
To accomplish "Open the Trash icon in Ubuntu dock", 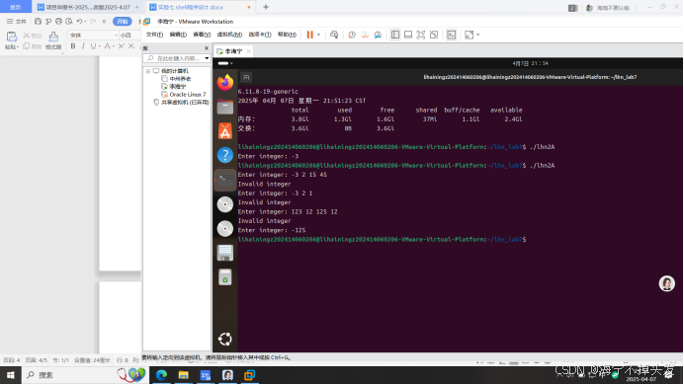I will point(225,277).
